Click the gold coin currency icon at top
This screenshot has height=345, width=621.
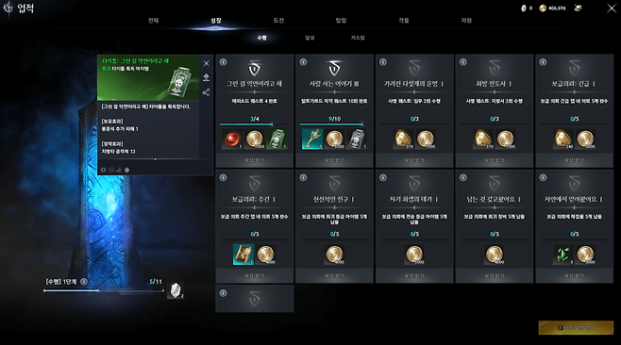(543, 8)
